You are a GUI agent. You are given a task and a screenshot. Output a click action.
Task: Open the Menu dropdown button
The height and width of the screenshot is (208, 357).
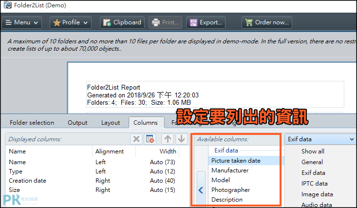click(22, 22)
